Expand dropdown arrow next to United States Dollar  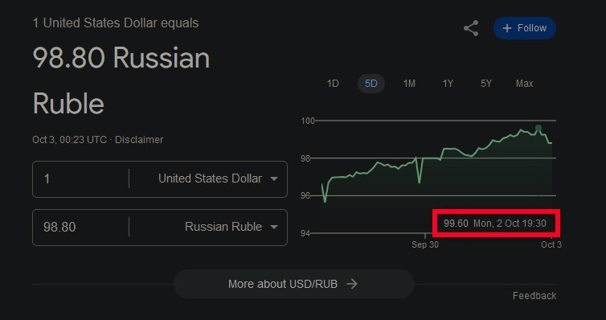click(274, 179)
